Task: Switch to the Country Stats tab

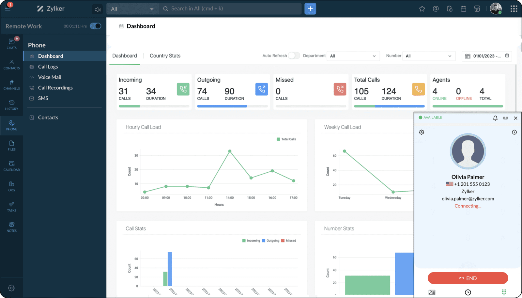Action: click(x=165, y=55)
